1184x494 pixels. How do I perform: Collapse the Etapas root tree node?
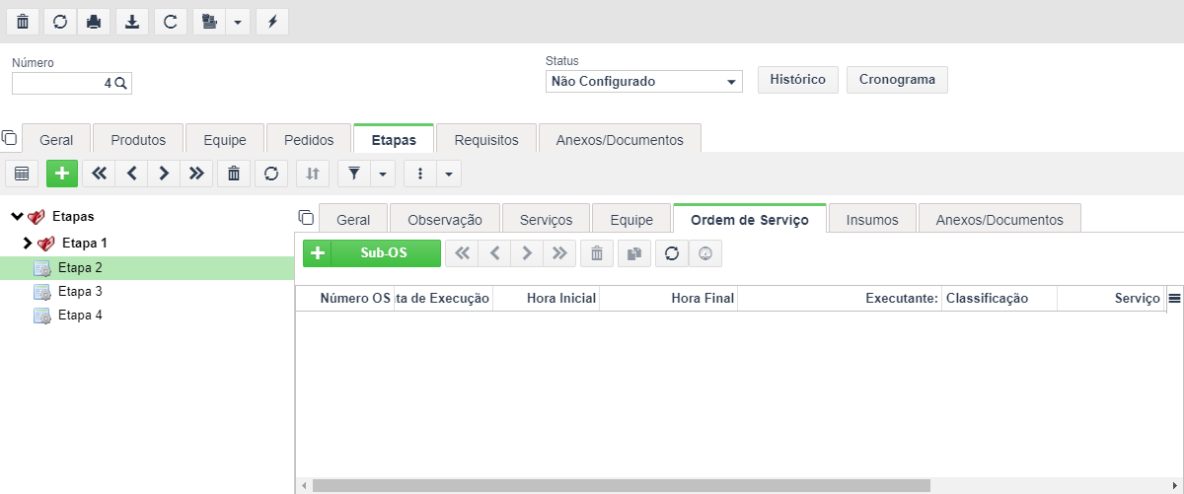17,216
